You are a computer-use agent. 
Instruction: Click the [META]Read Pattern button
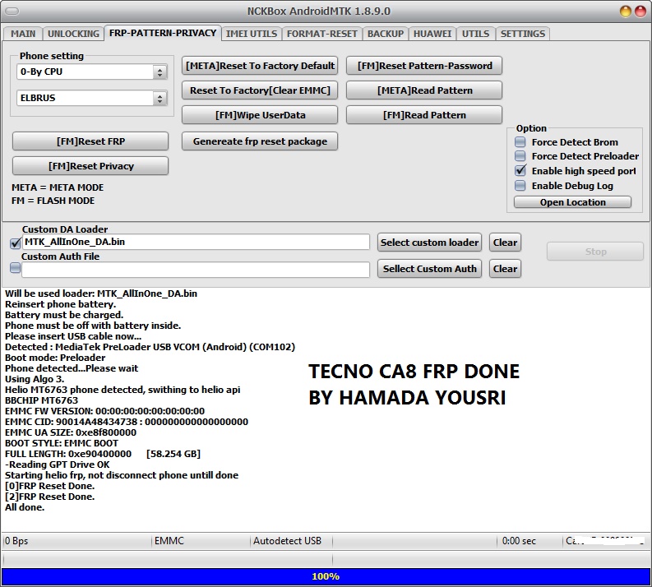coord(424,90)
